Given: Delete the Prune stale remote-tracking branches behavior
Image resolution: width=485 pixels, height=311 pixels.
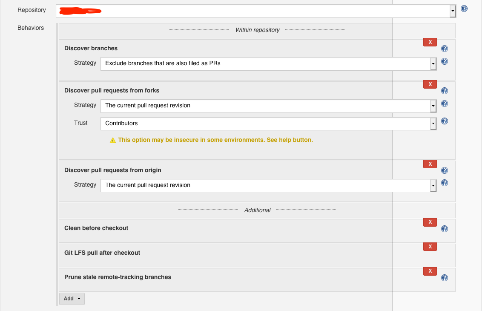Looking at the screenshot, I should 430,271.
